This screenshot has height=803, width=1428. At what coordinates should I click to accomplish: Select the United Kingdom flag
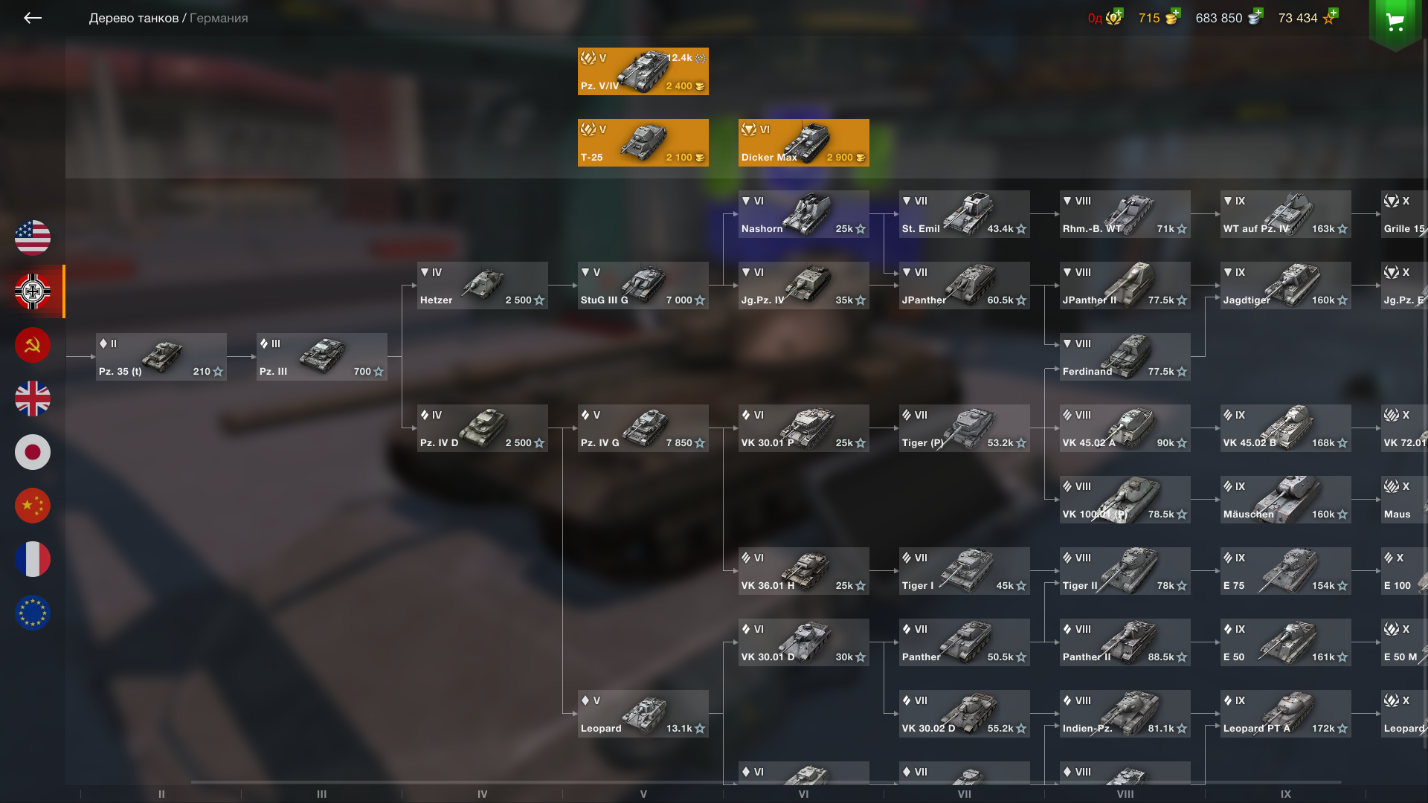(x=33, y=399)
